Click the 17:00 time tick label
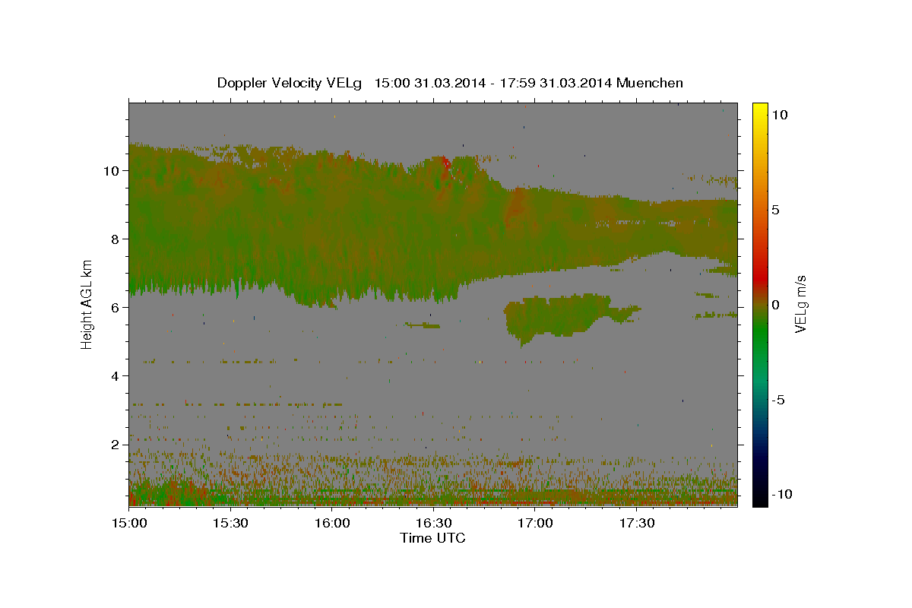Screen dimensions: 912x608 [535, 524]
